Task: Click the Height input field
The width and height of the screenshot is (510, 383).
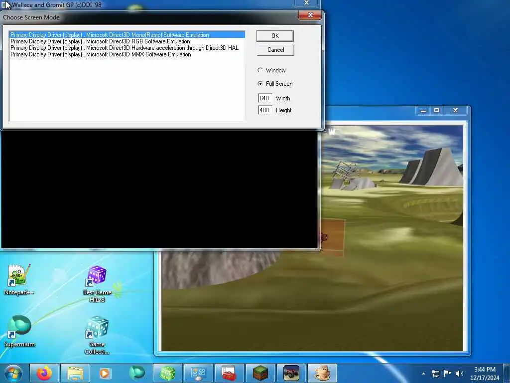Action: pos(265,110)
